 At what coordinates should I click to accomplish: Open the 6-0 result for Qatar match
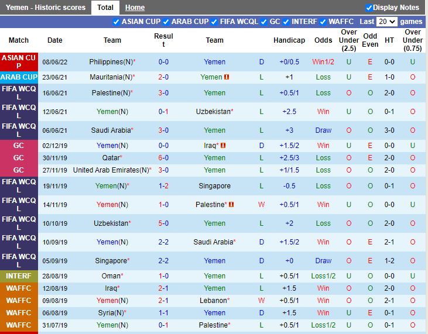(x=163, y=158)
